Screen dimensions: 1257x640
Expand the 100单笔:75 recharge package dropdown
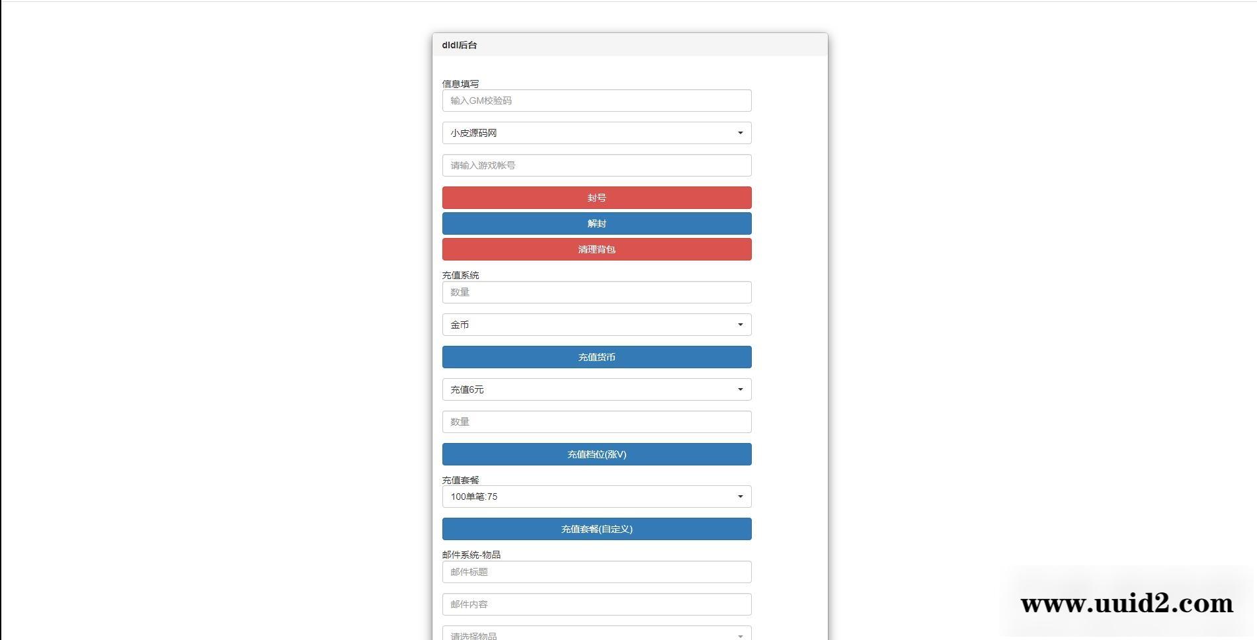[x=596, y=496]
